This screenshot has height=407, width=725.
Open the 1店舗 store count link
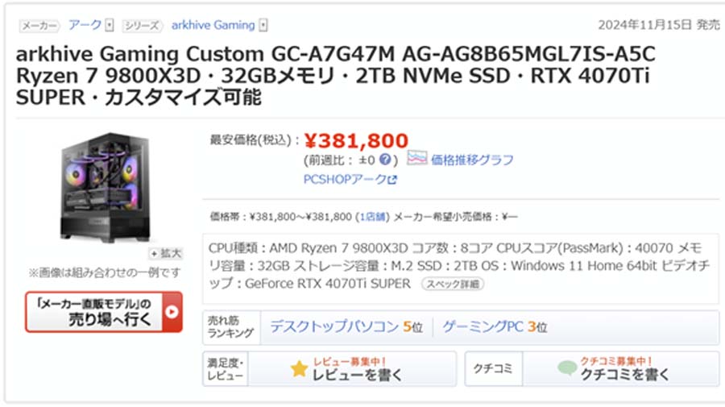pyautogui.click(x=371, y=217)
